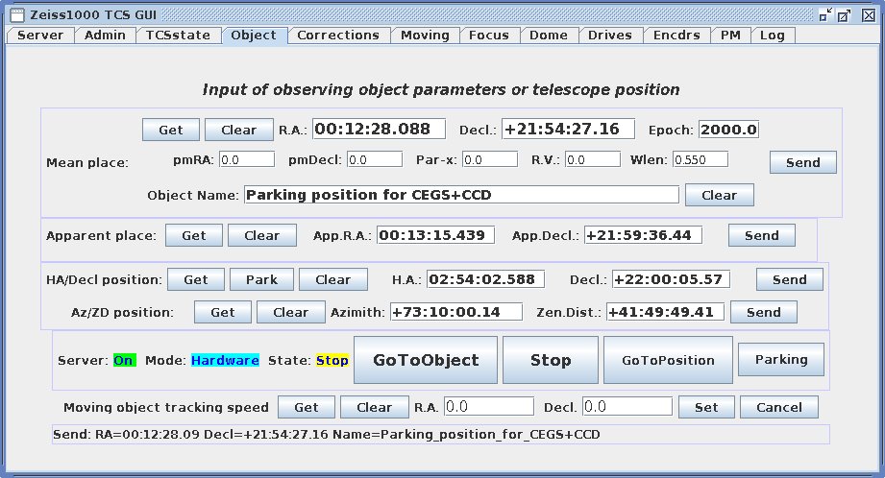Switch to the Drives tab
The image size is (885, 478).
pyautogui.click(x=610, y=35)
